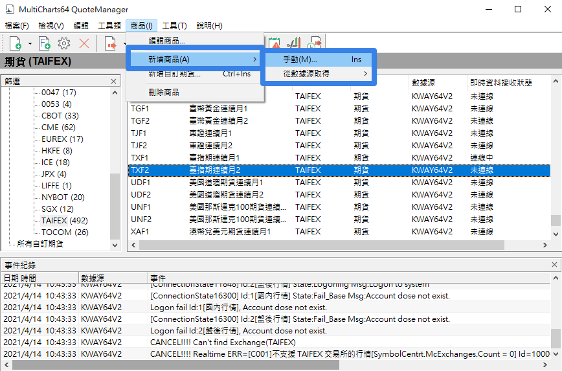The image size is (562, 371).
Task: Open the gear edit symbol toolbar icon
Action: tap(64, 44)
